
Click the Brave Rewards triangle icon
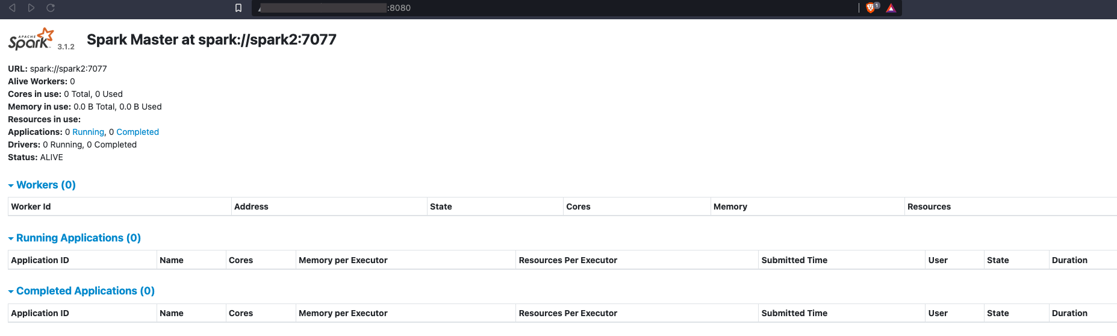[x=891, y=8]
